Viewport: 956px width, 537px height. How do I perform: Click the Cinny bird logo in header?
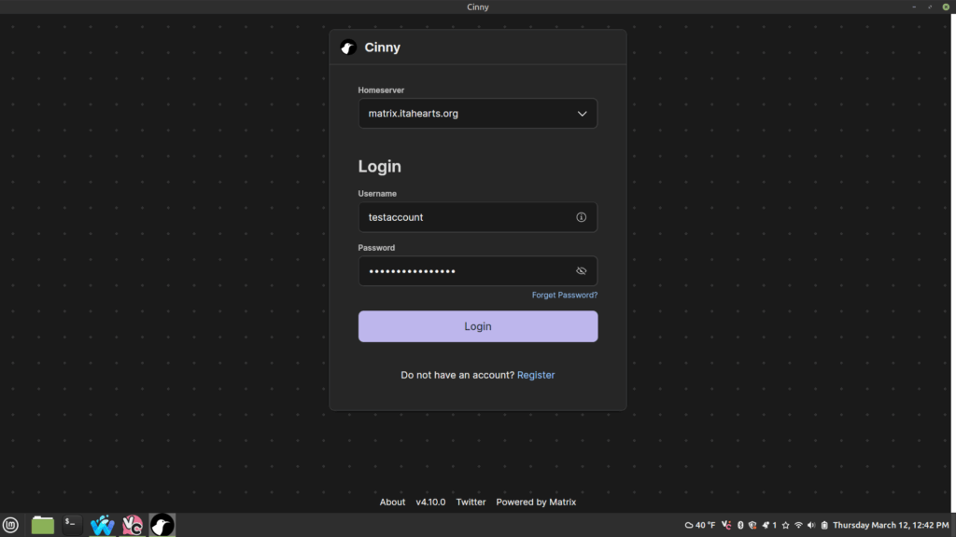348,48
